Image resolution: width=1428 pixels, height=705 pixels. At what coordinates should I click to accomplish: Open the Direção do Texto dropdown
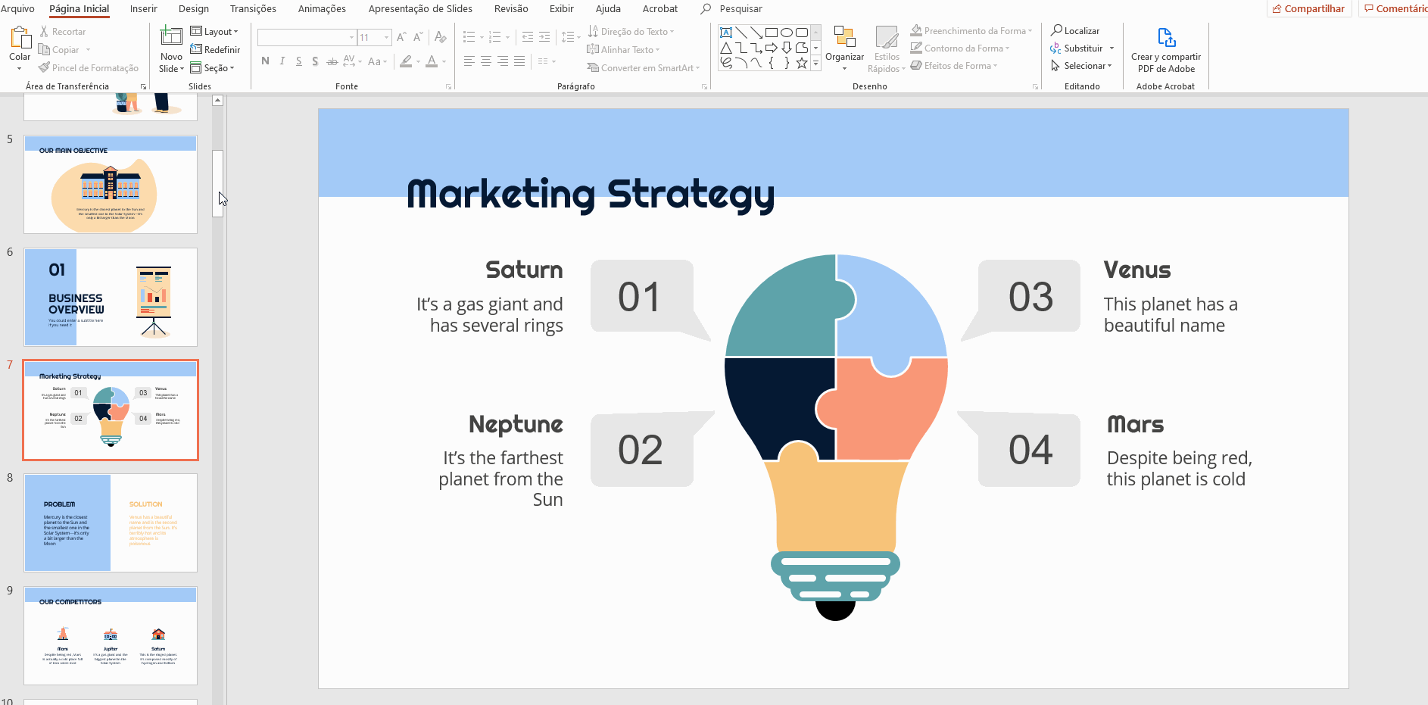tap(631, 32)
